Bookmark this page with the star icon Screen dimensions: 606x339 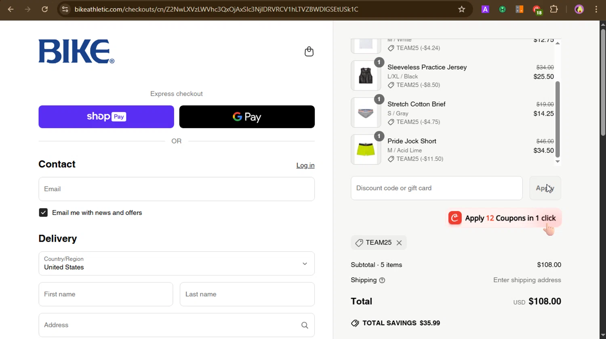click(x=462, y=9)
